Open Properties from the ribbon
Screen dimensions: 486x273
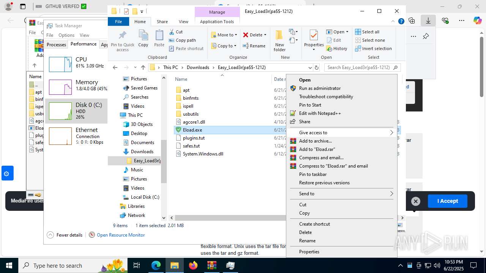(314, 41)
